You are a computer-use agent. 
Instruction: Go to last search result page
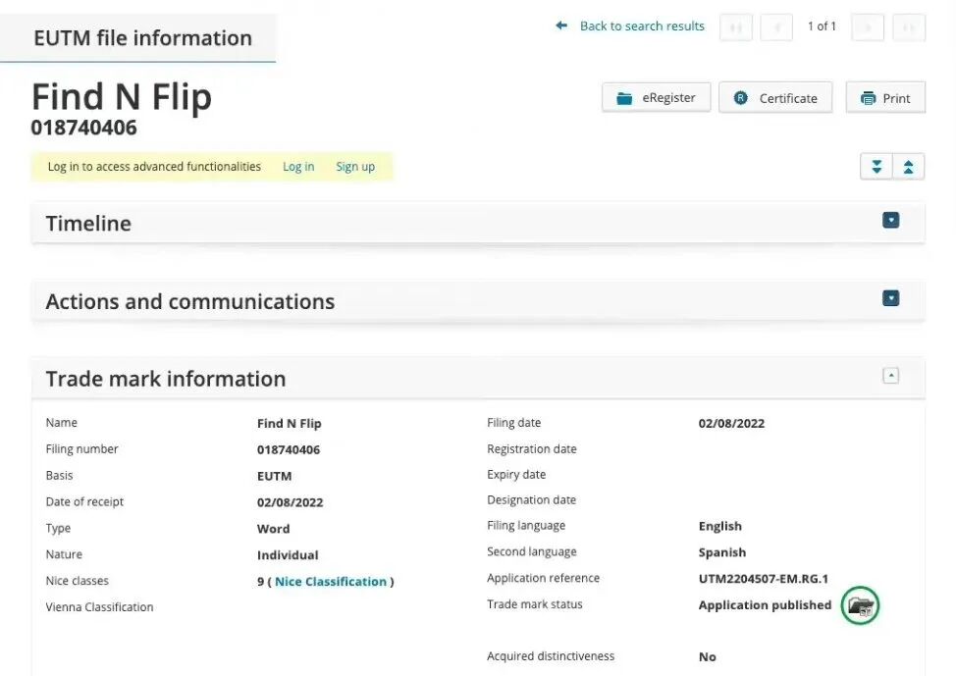909,27
